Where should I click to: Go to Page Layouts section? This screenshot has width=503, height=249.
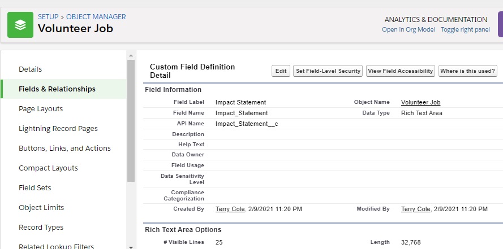41,109
